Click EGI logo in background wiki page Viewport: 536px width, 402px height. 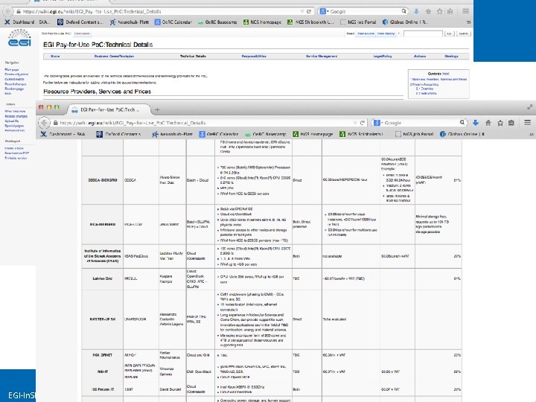tap(19, 38)
